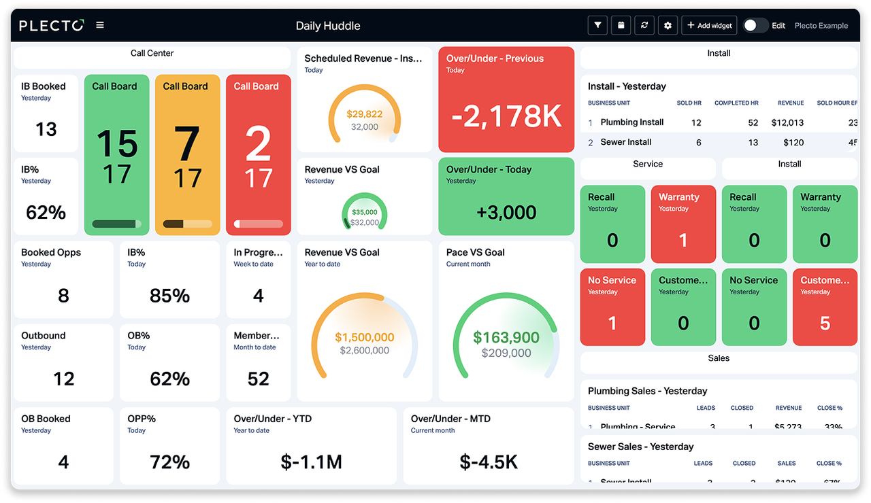
Task: Select the green Call Board widget
Action: (x=116, y=154)
